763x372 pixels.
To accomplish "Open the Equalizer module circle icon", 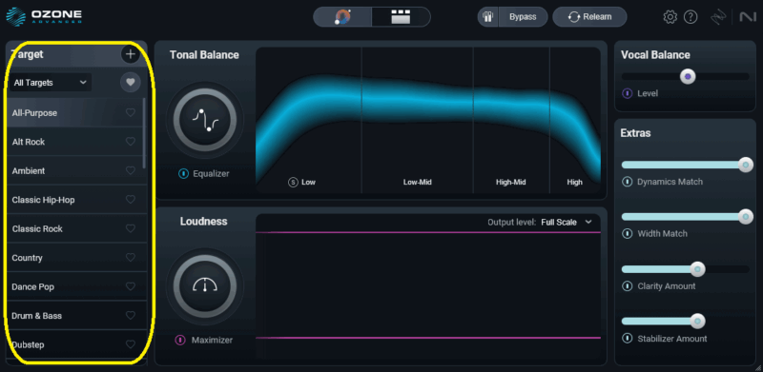I will 205,120.
